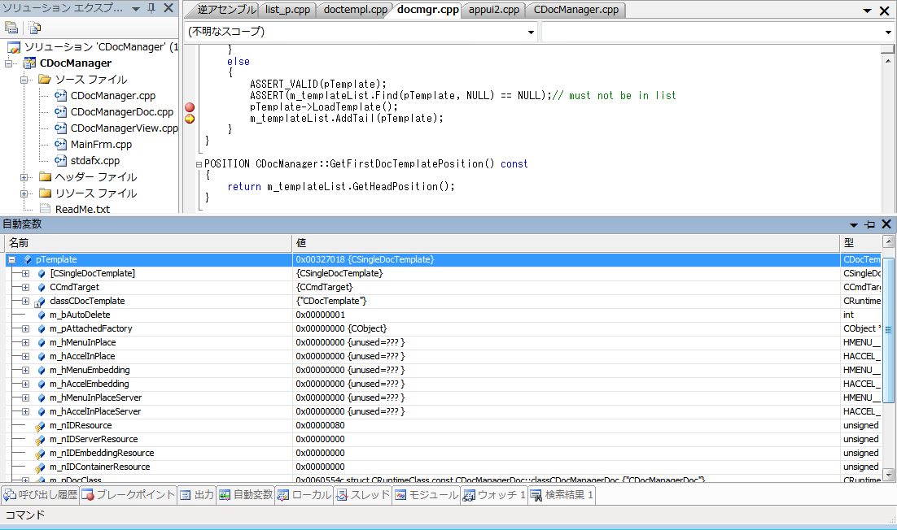Image resolution: width=897 pixels, height=530 pixels.
Task: Click the m_hMenuEmbedding row name
Action: pyautogui.click(x=90, y=370)
